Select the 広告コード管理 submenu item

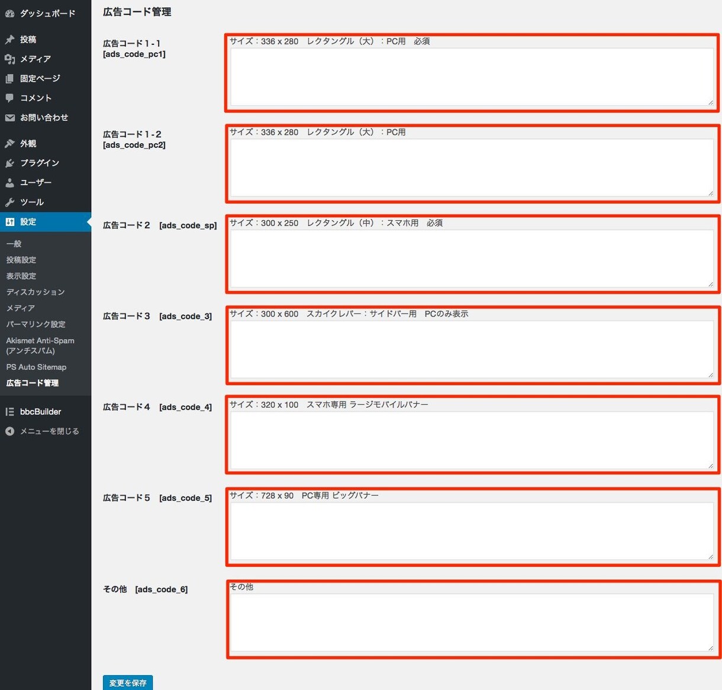pos(33,383)
